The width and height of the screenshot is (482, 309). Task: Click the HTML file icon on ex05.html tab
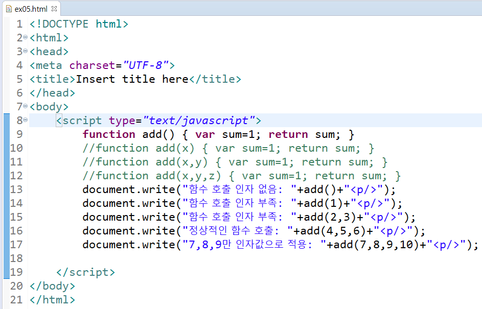point(9,9)
